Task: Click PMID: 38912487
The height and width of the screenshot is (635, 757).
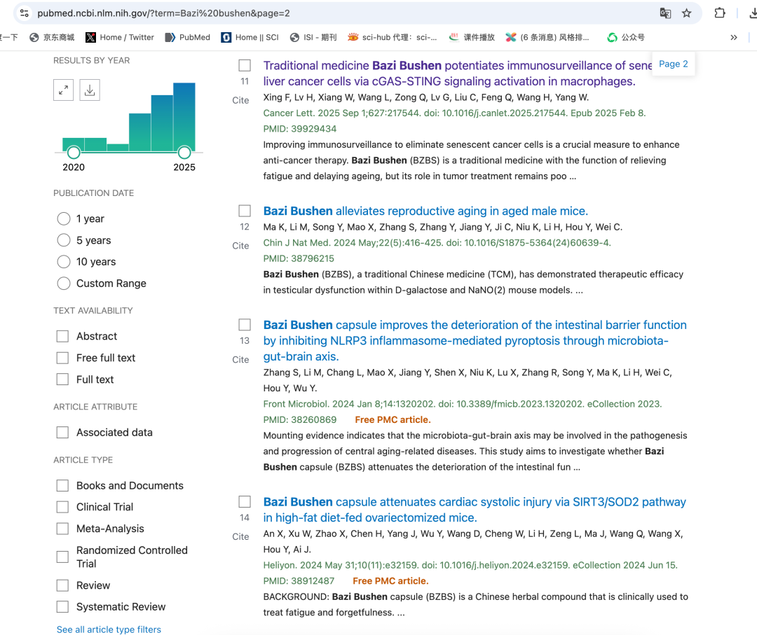Action: [x=299, y=581]
